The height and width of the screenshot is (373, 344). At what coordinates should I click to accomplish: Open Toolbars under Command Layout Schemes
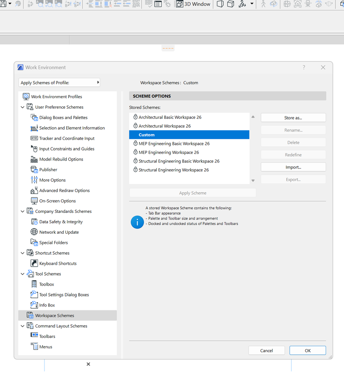[x=47, y=336]
